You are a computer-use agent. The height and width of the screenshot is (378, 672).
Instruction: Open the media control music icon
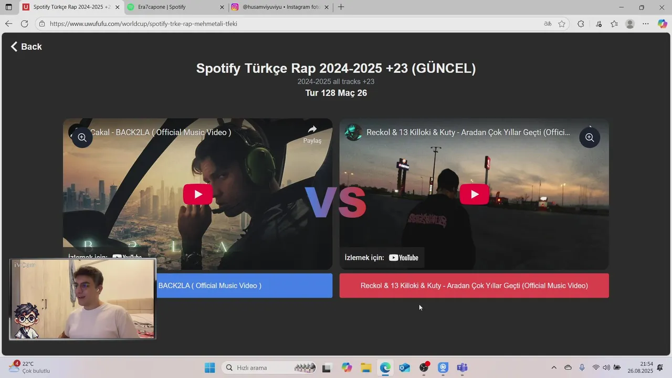(x=599, y=24)
